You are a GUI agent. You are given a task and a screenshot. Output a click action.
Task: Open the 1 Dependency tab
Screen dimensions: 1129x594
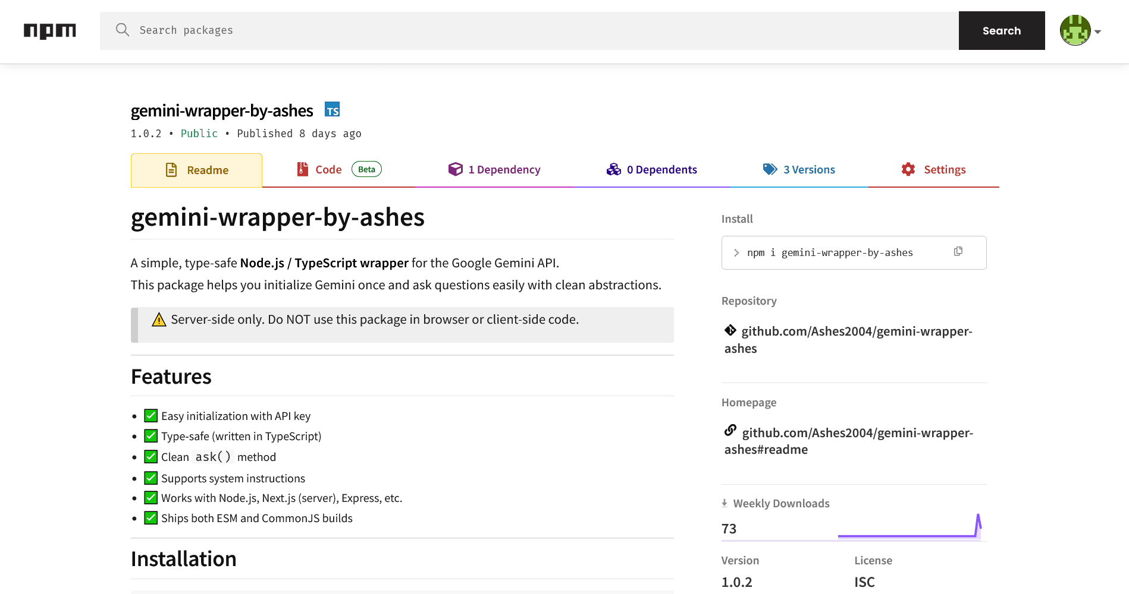pos(494,170)
